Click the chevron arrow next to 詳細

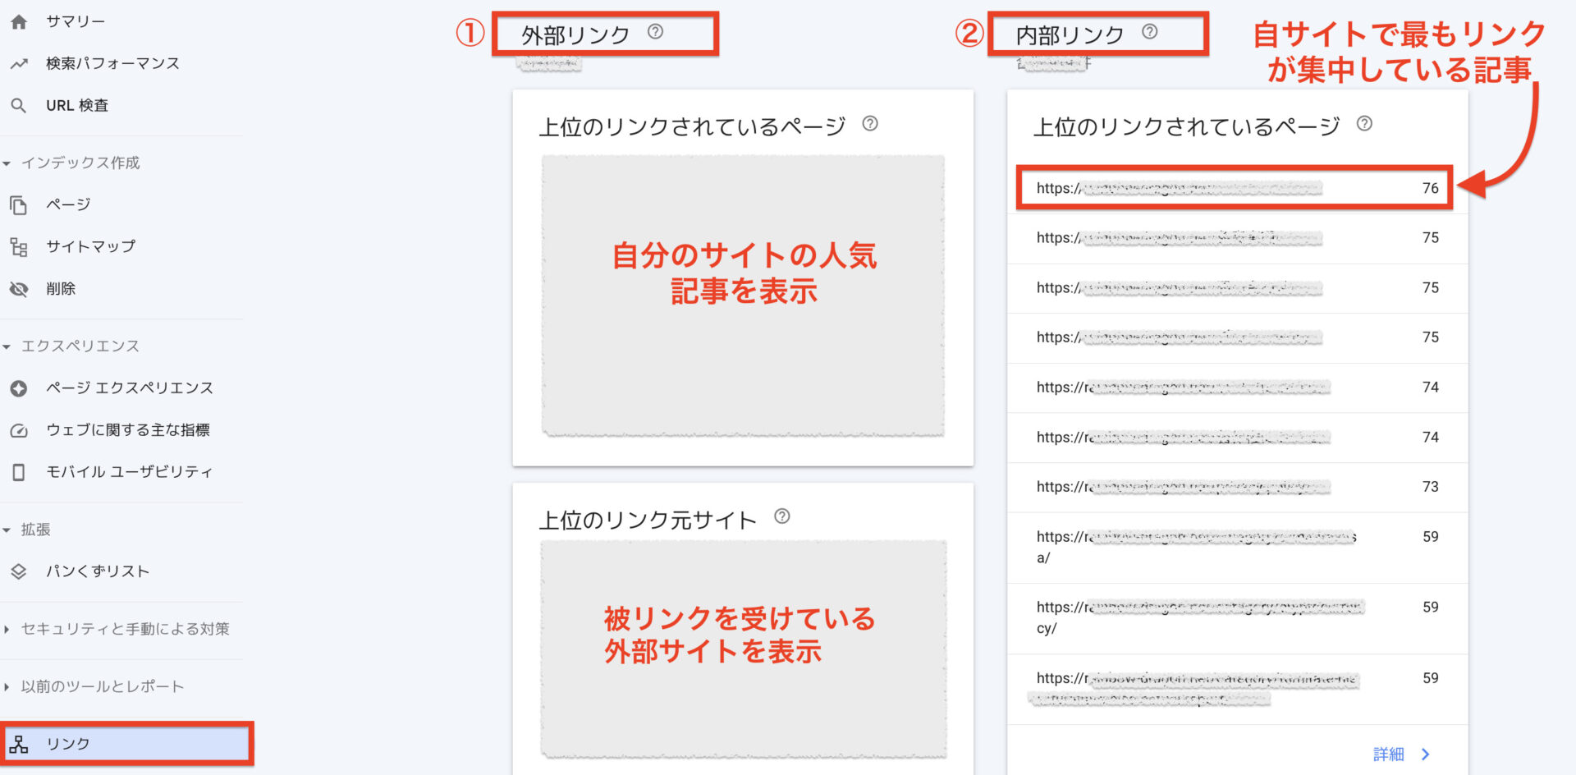[1426, 754]
